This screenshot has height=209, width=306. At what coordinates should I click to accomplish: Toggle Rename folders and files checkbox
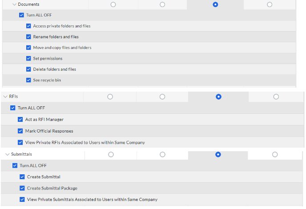pyautogui.click(x=29, y=37)
